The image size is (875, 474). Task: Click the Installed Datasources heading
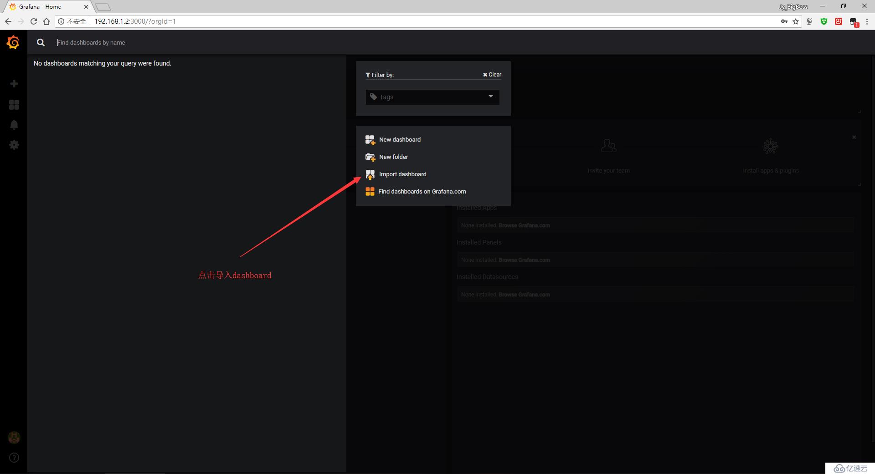487,277
